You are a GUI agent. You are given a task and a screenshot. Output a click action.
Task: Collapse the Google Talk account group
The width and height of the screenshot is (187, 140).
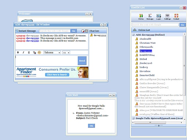point(133,118)
